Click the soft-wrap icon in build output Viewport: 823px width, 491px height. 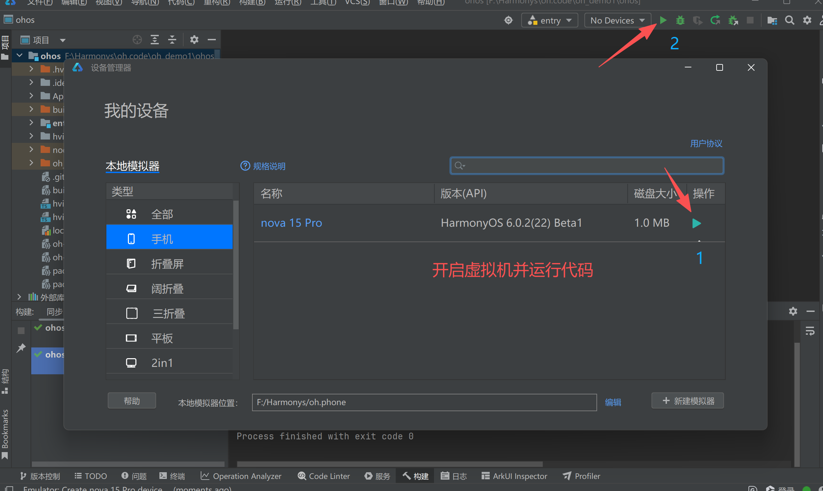(x=810, y=331)
